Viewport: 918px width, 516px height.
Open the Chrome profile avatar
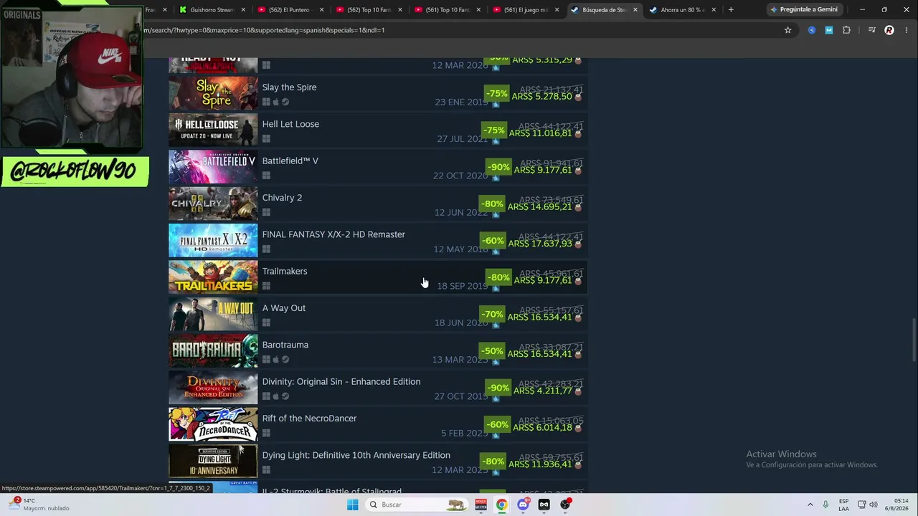889,30
